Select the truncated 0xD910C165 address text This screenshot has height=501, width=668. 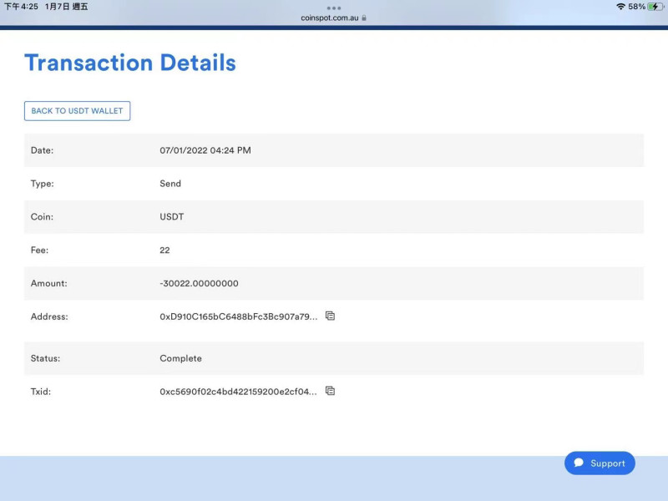tap(238, 316)
